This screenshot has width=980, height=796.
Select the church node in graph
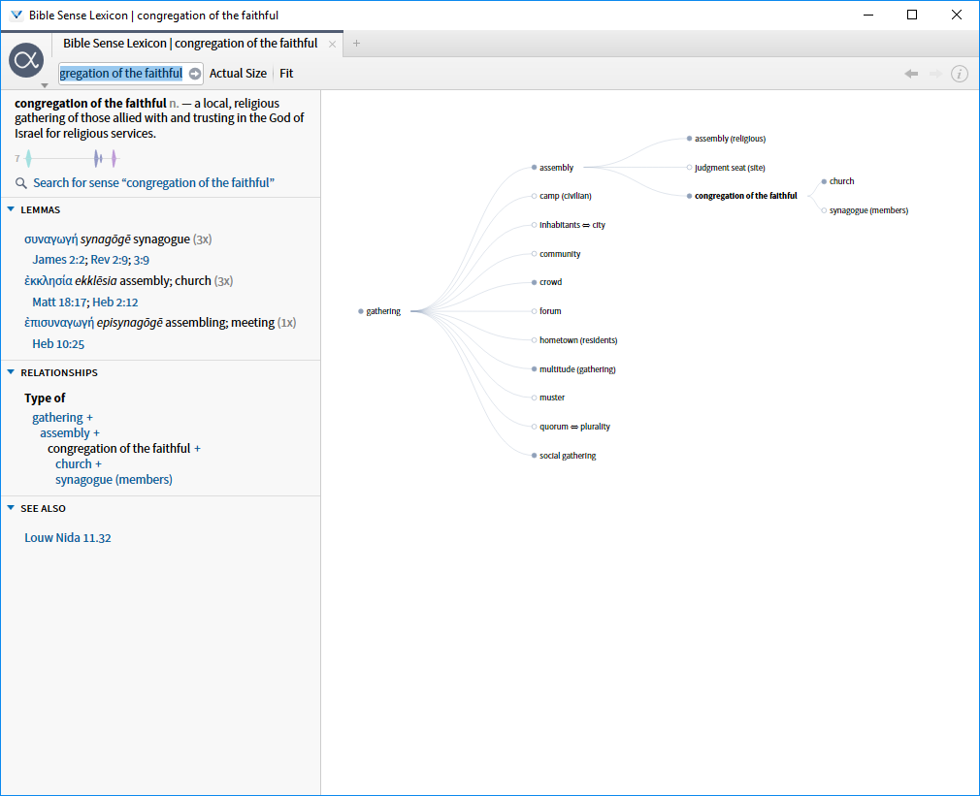click(838, 181)
